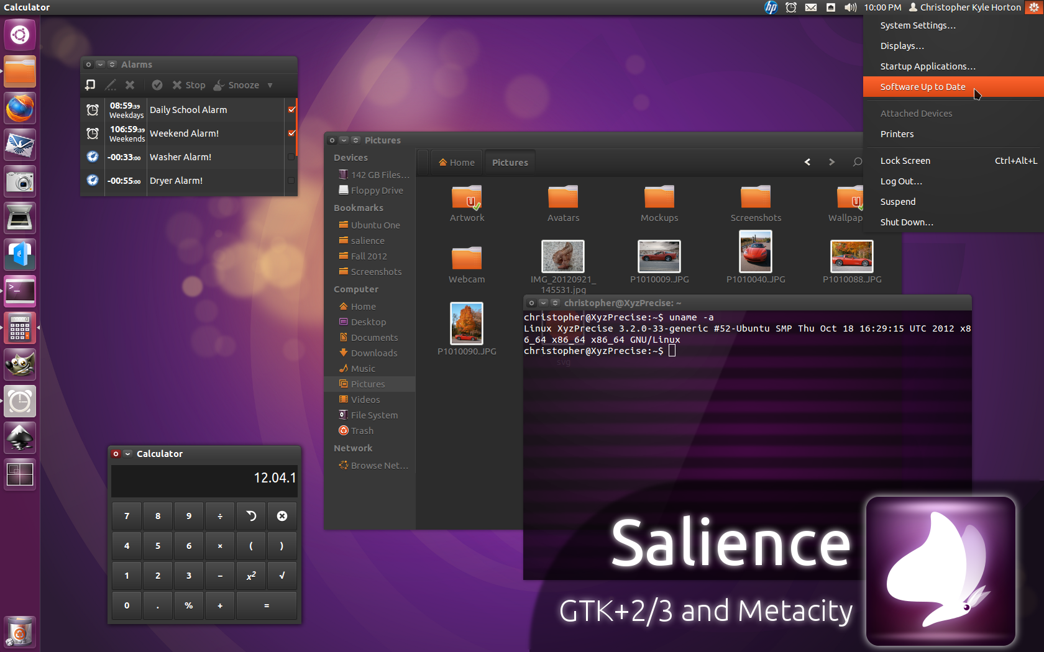Open the Ubuntu Dash home launcher icon
Viewport: 1044px width, 652px height.
(x=20, y=35)
